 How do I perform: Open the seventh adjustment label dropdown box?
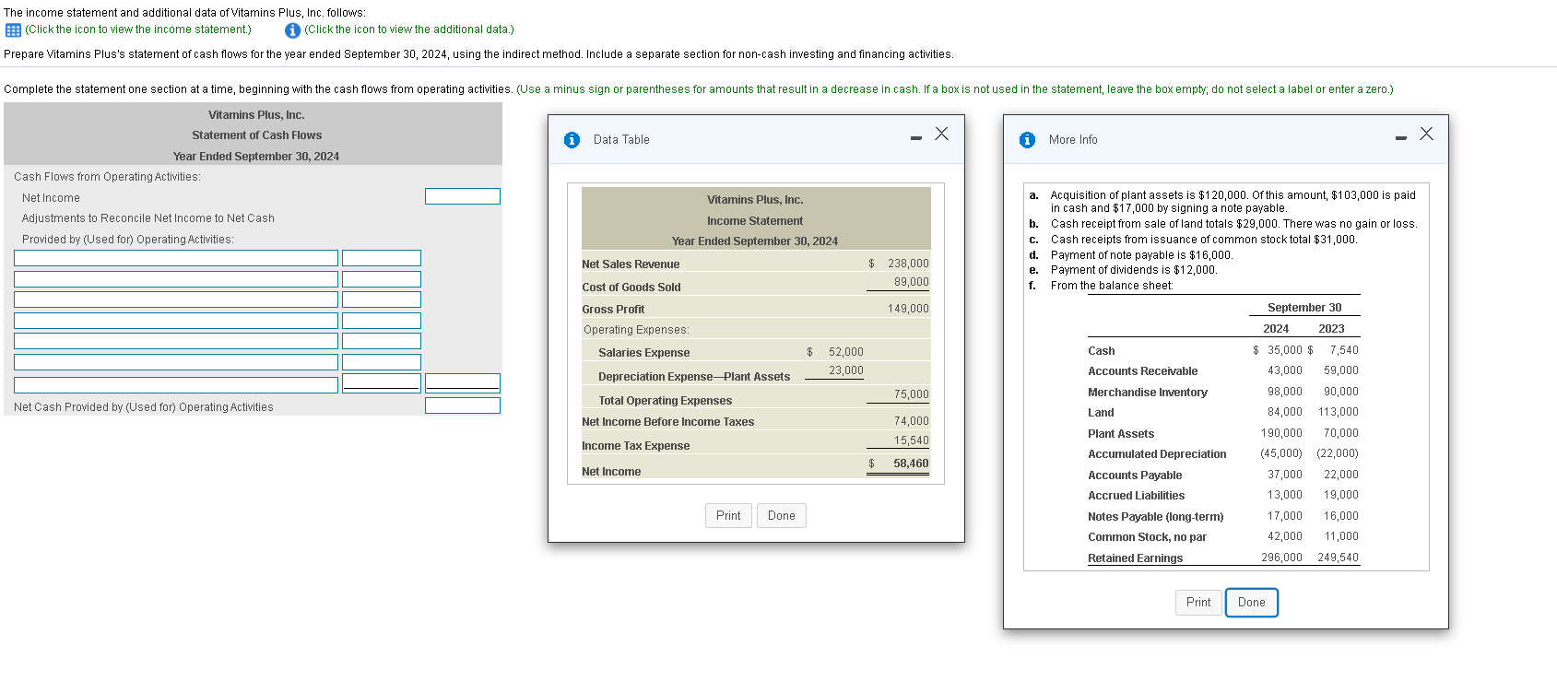[x=176, y=384]
